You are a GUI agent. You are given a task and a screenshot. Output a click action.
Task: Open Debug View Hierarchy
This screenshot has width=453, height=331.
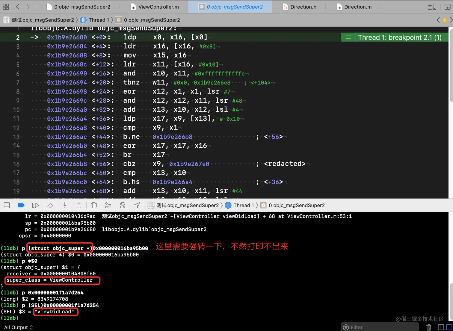(x=94, y=205)
